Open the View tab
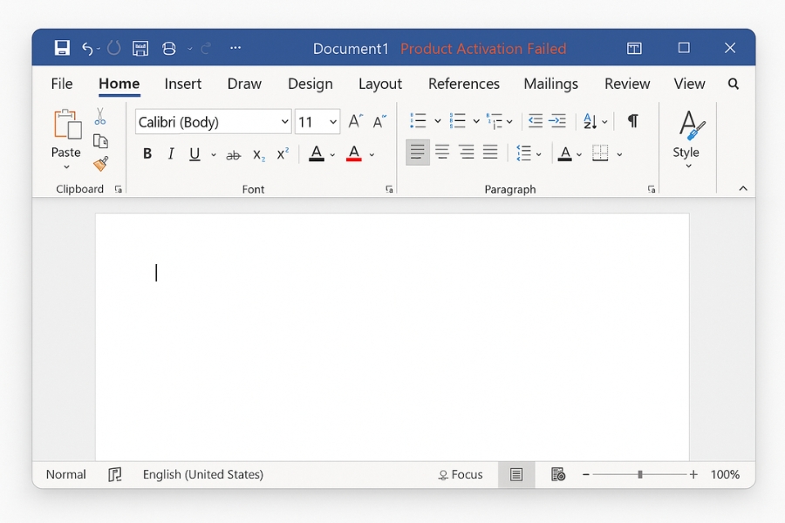The height and width of the screenshot is (523, 785). tap(689, 84)
